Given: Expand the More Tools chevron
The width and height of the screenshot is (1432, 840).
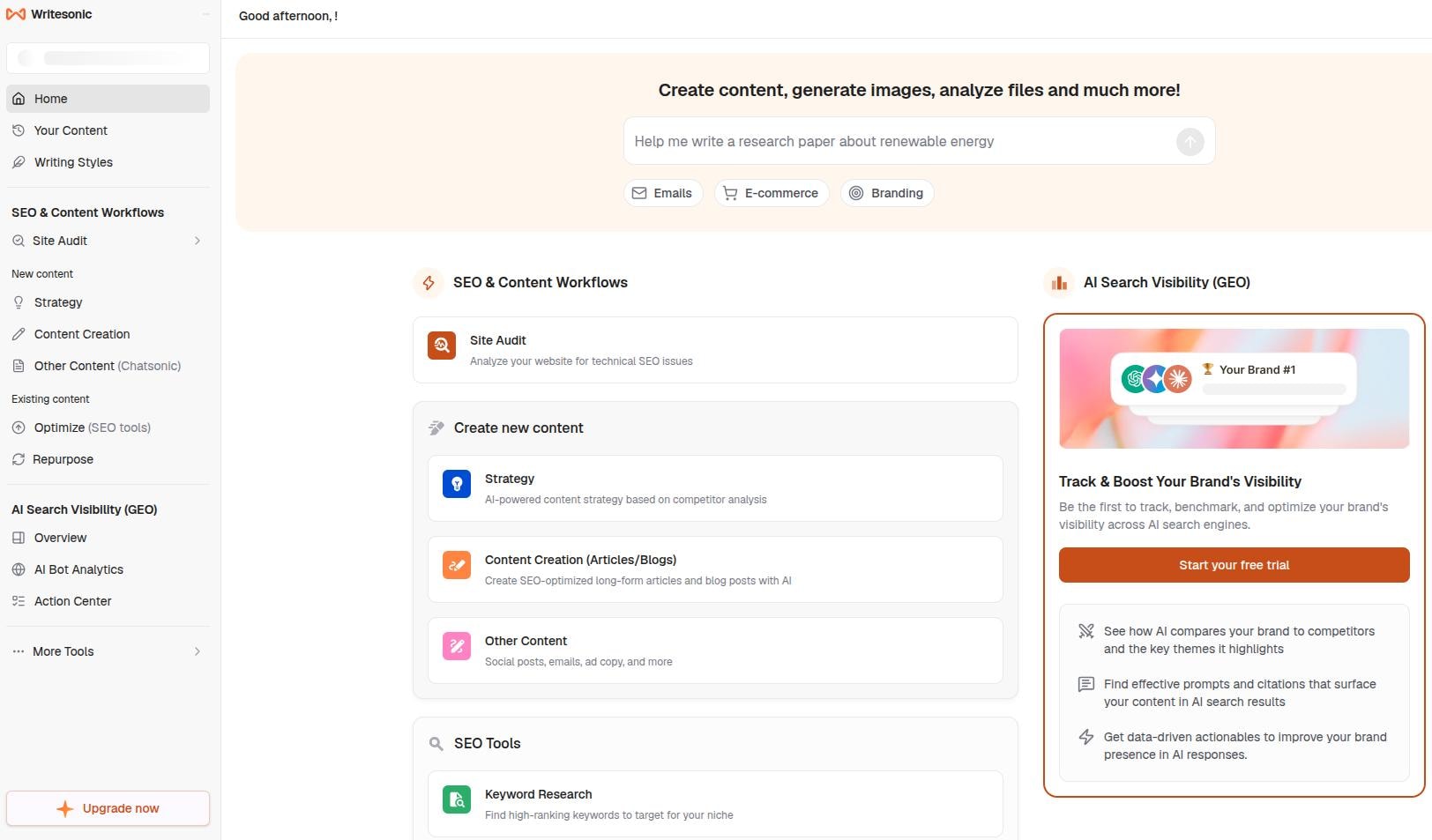Looking at the screenshot, I should tap(198, 651).
